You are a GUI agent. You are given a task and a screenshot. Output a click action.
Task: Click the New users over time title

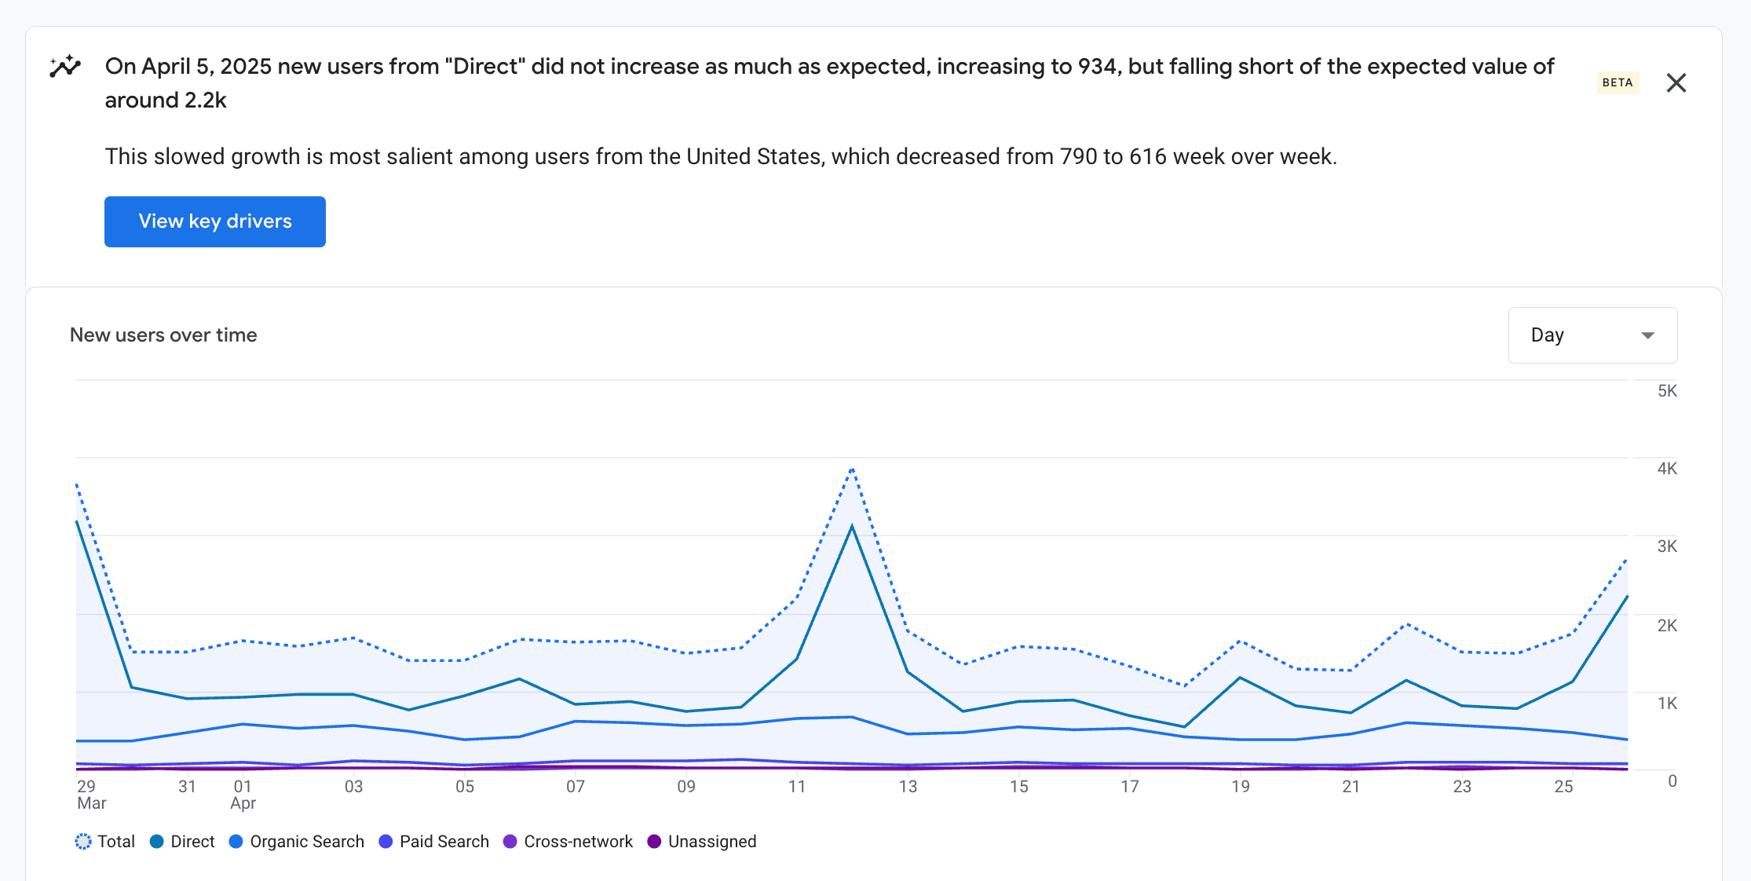pos(163,335)
